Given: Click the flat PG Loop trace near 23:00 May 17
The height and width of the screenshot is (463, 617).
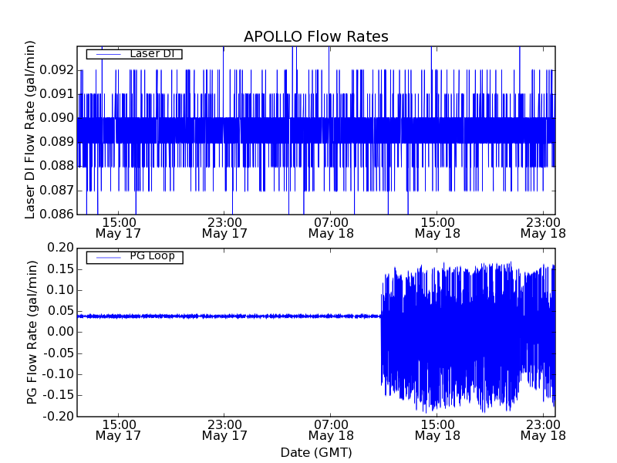Looking at the screenshot, I should (224, 316).
